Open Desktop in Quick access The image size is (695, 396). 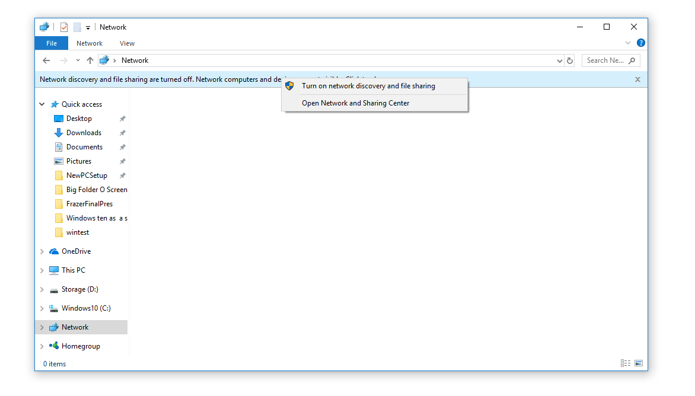[79, 119]
